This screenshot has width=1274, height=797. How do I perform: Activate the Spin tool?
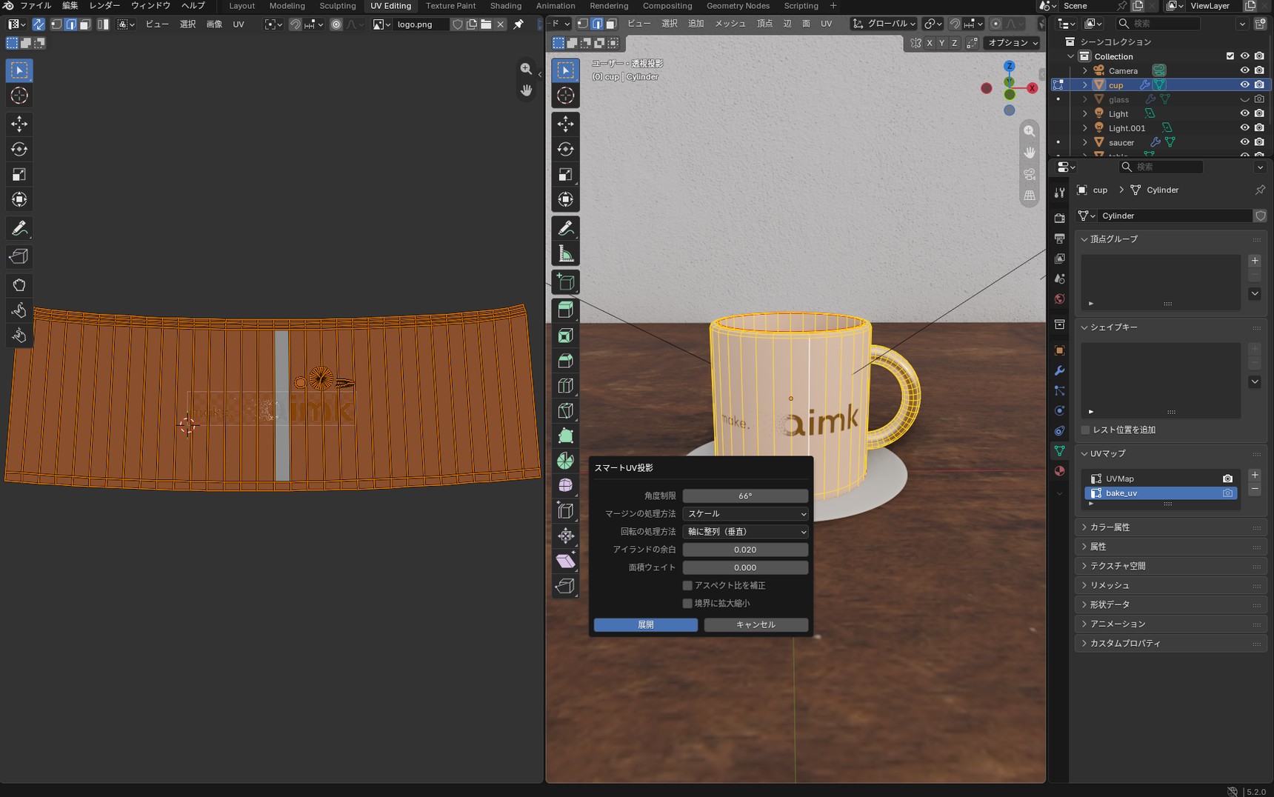pyautogui.click(x=566, y=461)
